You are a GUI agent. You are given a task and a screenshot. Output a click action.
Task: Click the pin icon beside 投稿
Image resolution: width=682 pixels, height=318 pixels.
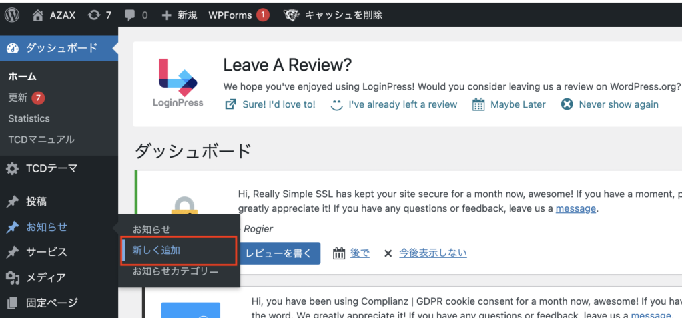[13, 202]
